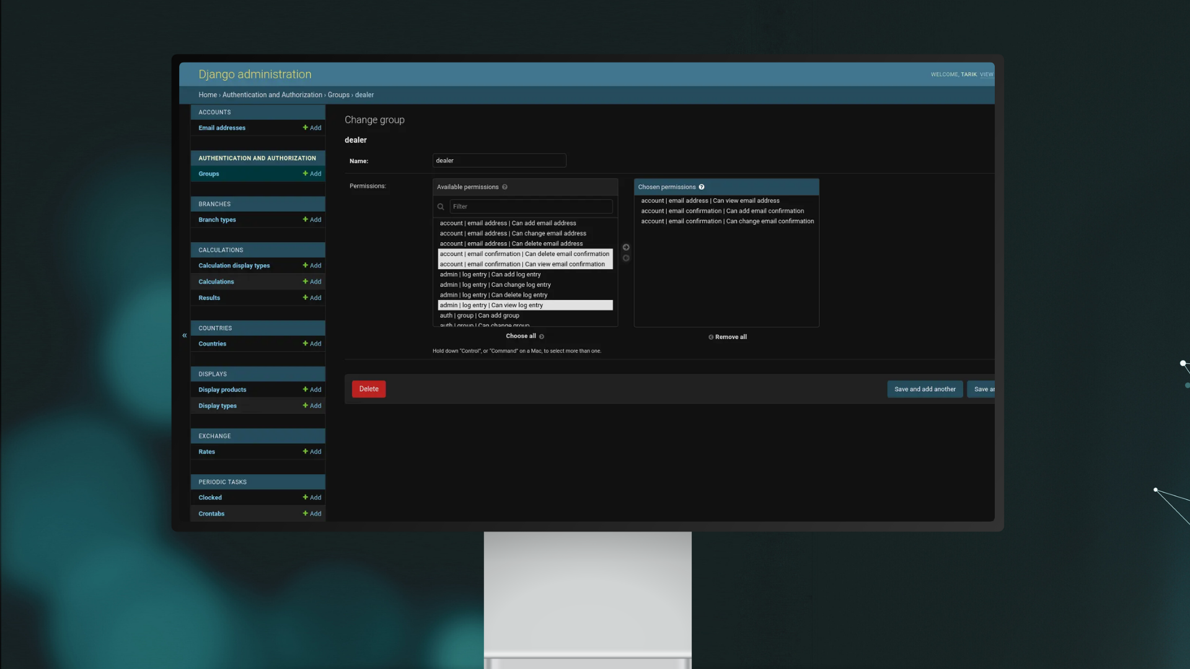This screenshot has height=669, width=1190.
Task: Select 'Can view log entry' permission
Action: pos(525,305)
